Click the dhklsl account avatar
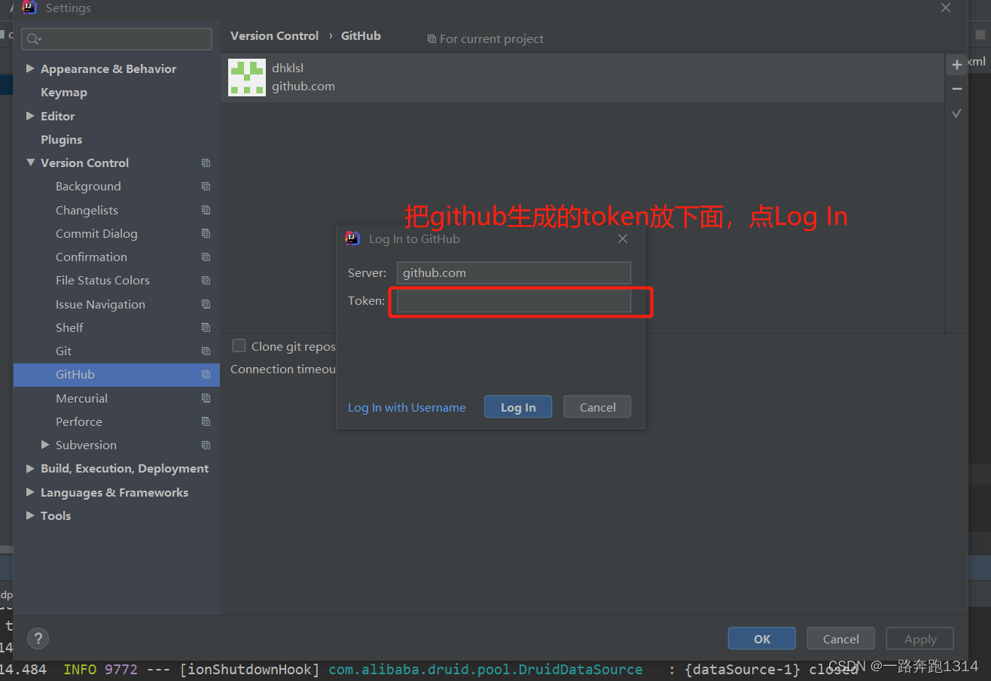The image size is (991, 681). pos(247,78)
